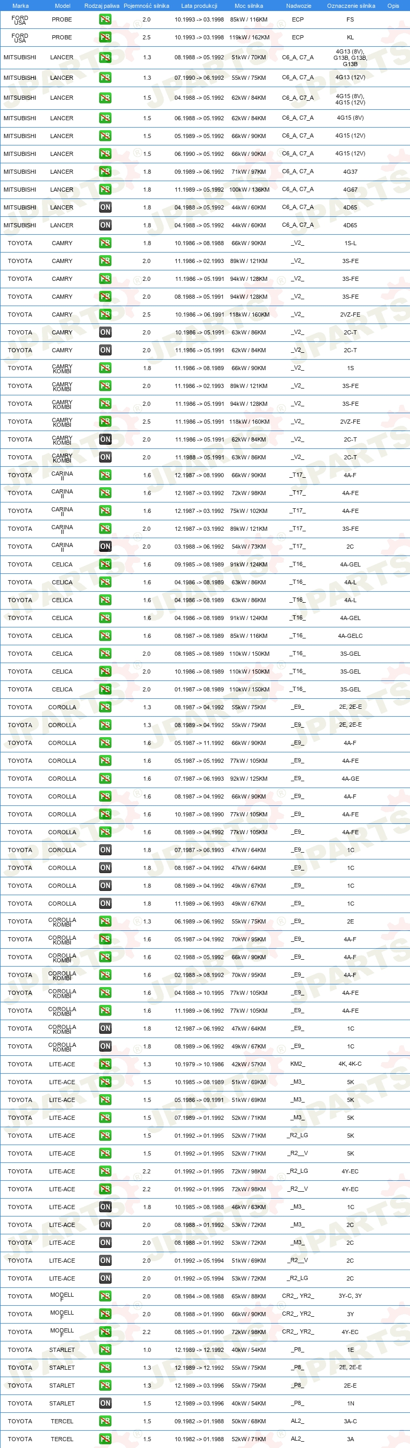Click the '1E' engine code cell

[x=350, y=1350]
